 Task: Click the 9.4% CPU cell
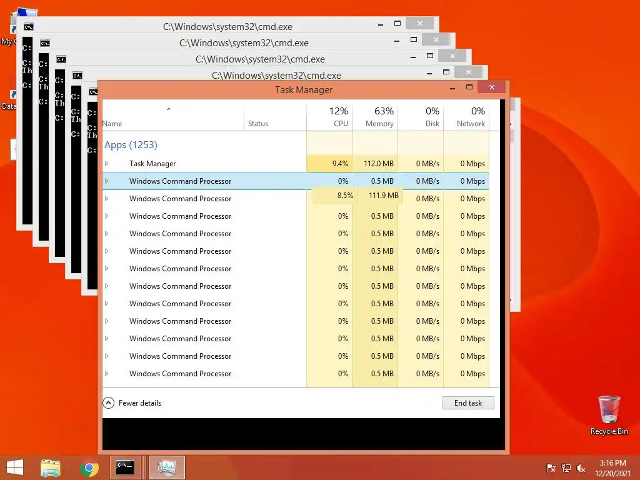click(329, 164)
